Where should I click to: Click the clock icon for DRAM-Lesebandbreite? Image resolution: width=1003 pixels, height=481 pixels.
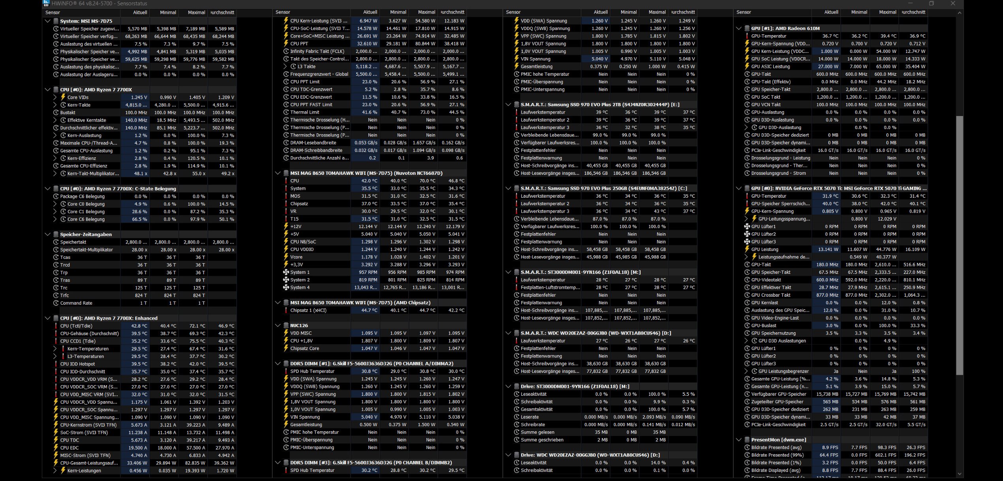[x=286, y=143]
